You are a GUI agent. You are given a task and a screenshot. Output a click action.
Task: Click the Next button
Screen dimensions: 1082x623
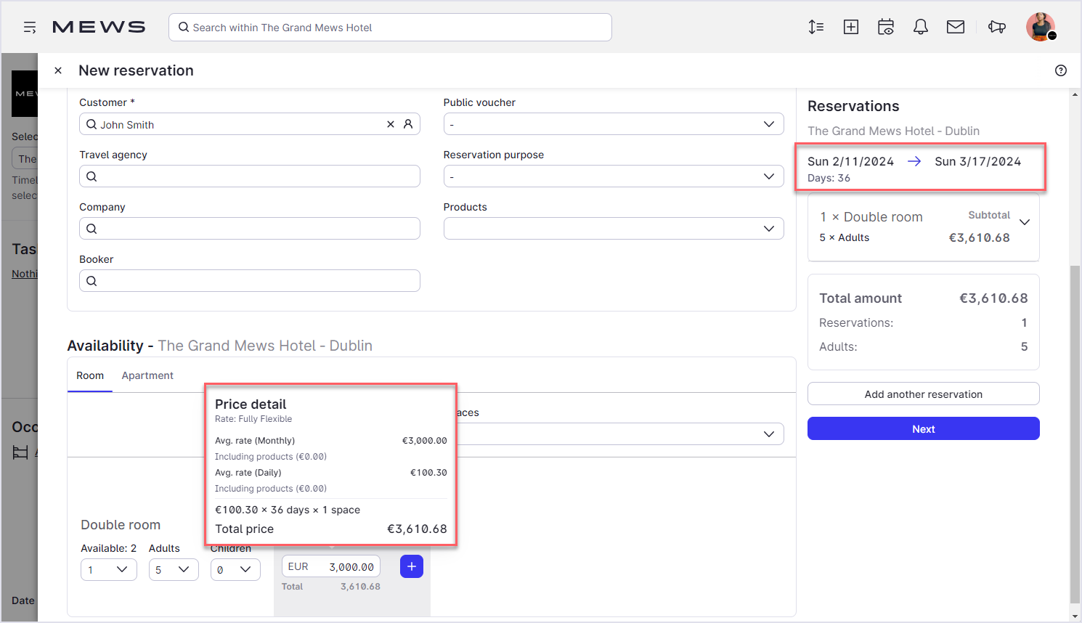924,428
